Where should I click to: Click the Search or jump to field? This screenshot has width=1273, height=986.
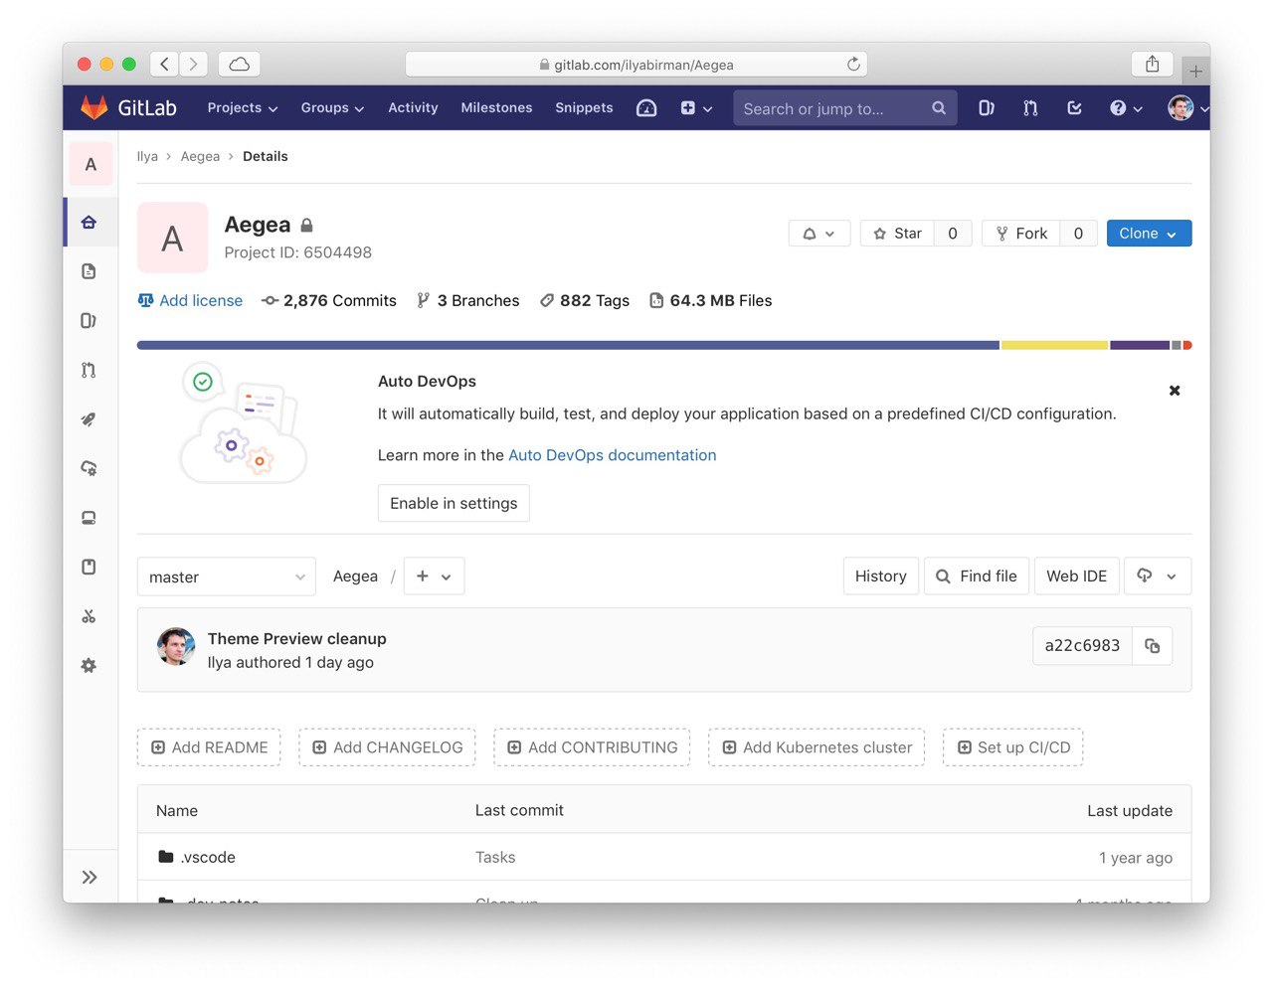tap(844, 108)
